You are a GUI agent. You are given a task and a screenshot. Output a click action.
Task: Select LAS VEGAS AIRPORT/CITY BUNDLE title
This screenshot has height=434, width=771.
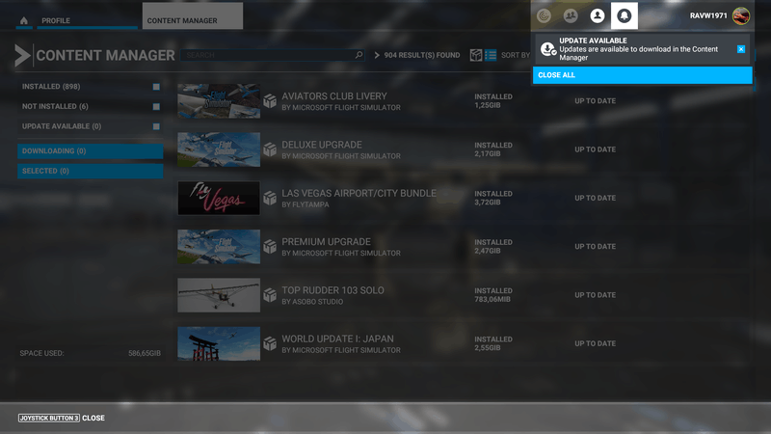click(359, 194)
